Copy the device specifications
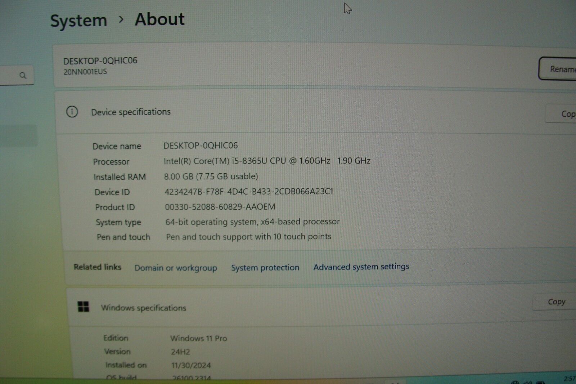This screenshot has width=576, height=384. 561,114
